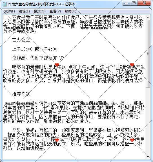The width and height of the screenshot is (153, 162).
Task: Open the 帮助(H) menu
Action: click(x=70, y=11)
